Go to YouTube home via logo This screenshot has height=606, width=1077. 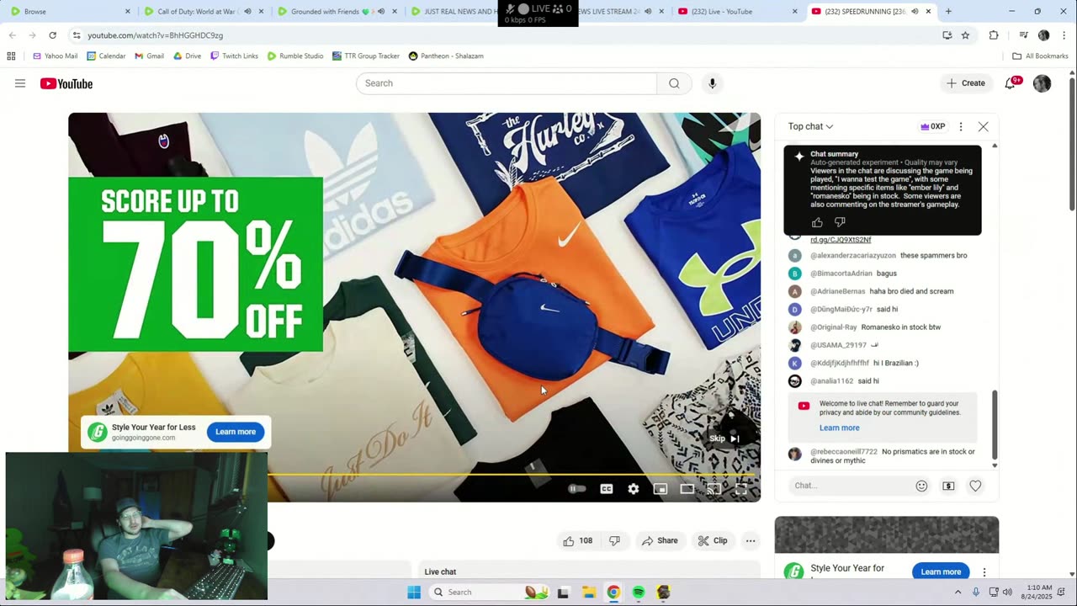(66, 83)
